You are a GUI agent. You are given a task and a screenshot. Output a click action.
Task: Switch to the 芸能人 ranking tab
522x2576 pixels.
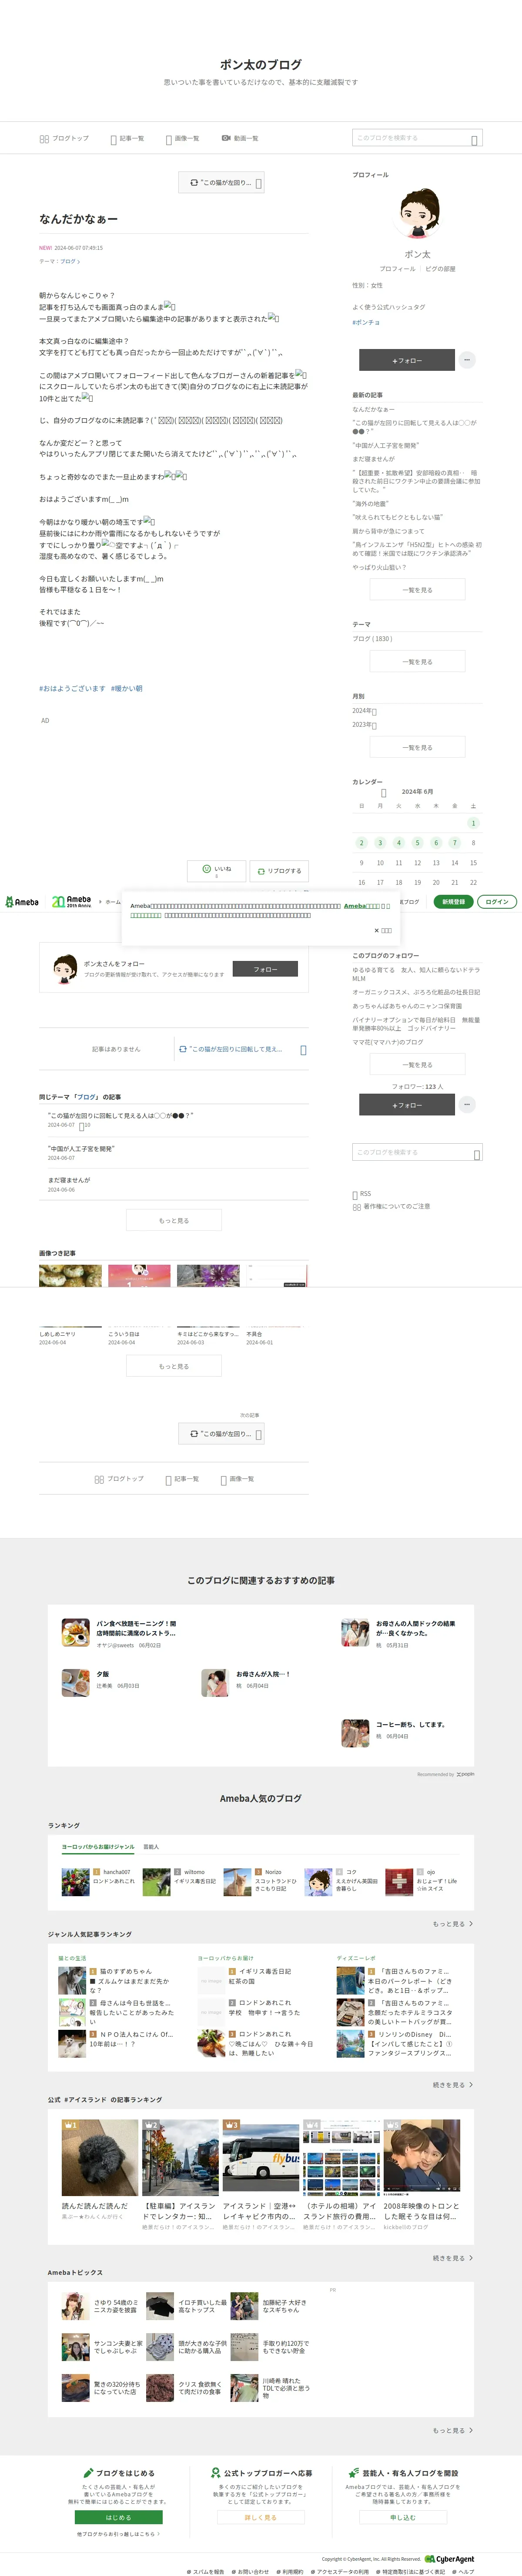[151, 1847]
